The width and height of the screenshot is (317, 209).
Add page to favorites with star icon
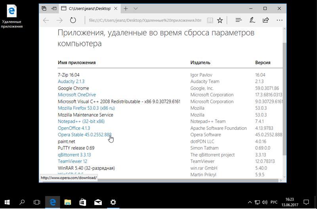click(220, 20)
